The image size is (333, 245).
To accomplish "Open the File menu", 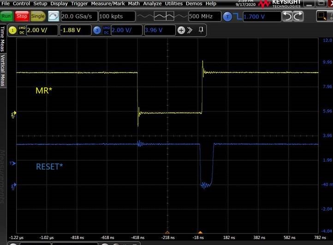I will (x=6, y=4).
